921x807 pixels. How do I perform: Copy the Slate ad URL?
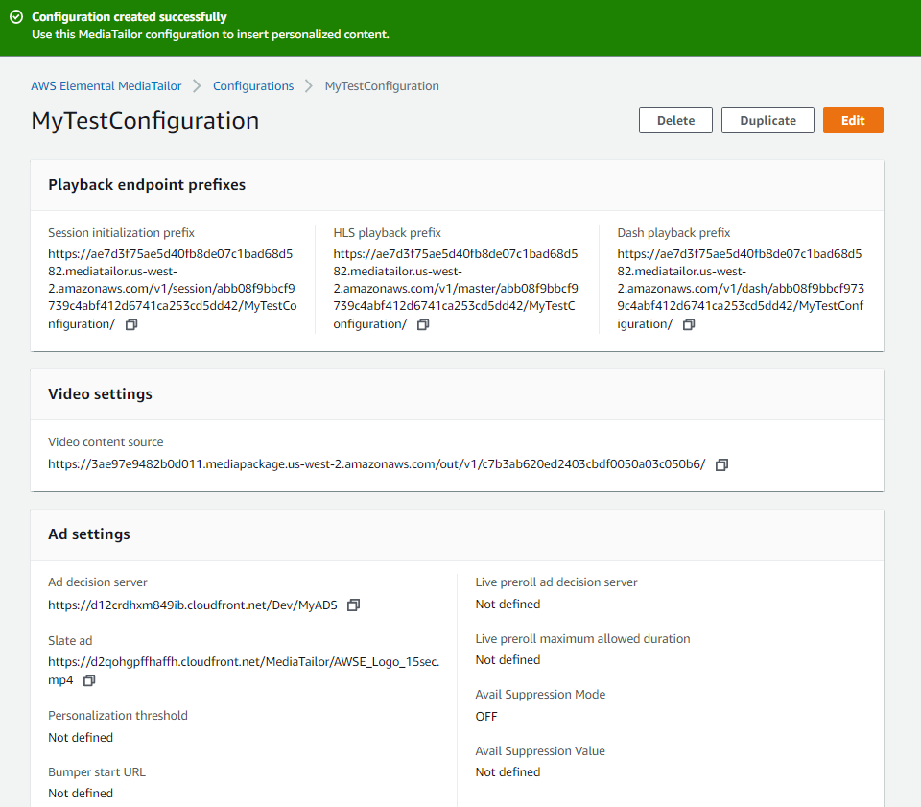[x=89, y=680]
